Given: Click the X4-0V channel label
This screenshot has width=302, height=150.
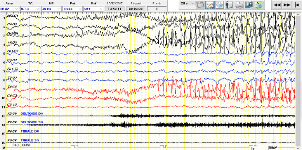Looking at the screenshot, I should click(12, 131).
